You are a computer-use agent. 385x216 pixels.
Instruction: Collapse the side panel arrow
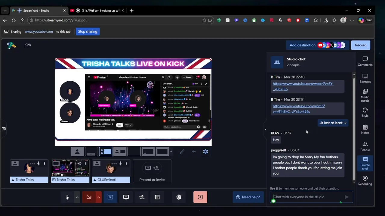[265, 130]
